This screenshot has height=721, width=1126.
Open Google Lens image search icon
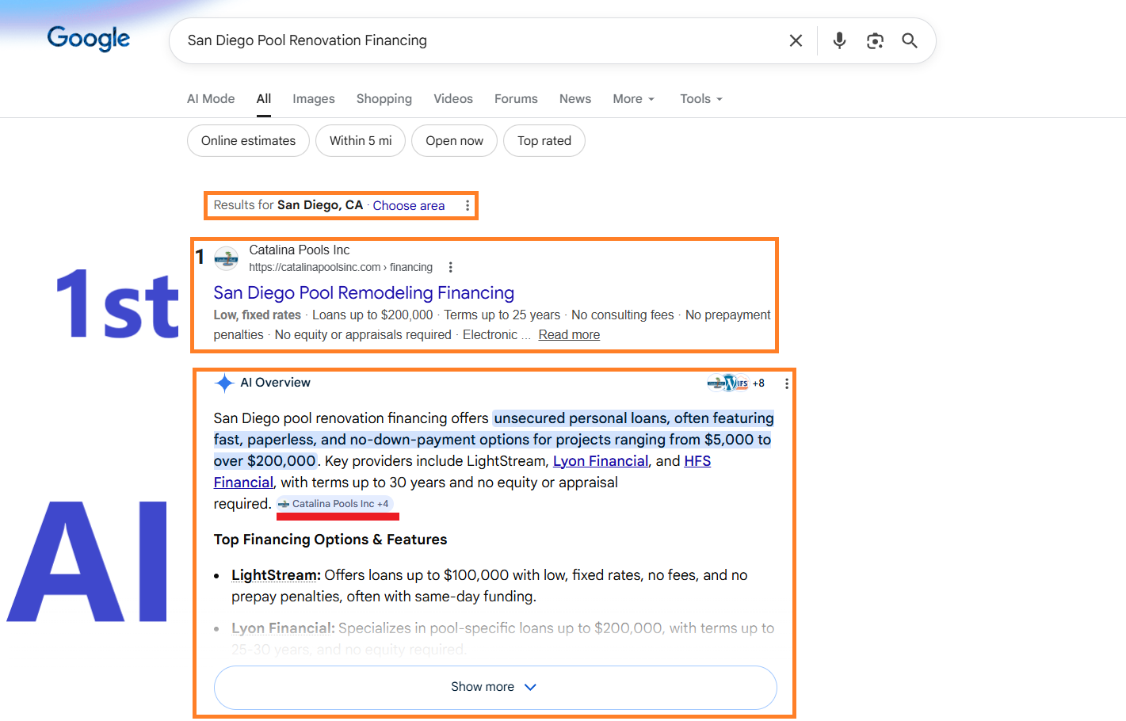tap(875, 40)
